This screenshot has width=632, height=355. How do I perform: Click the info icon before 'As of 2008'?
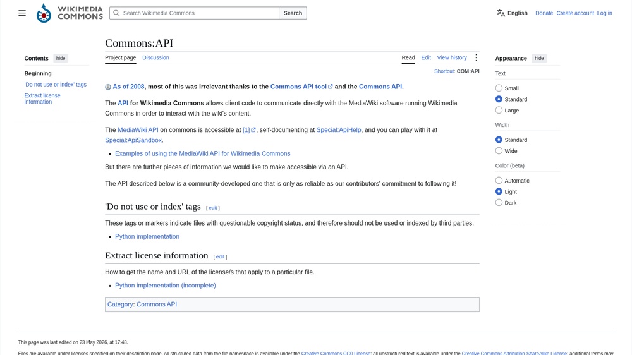pyautogui.click(x=108, y=87)
